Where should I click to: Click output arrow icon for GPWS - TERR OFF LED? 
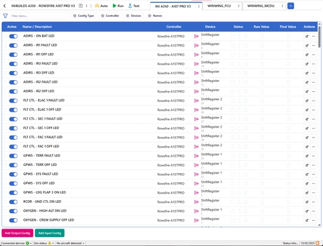tap(196, 165)
